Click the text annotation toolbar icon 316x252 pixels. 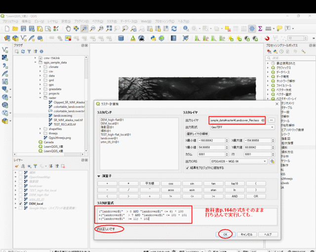pyautogui.click(x=287, y=29)
